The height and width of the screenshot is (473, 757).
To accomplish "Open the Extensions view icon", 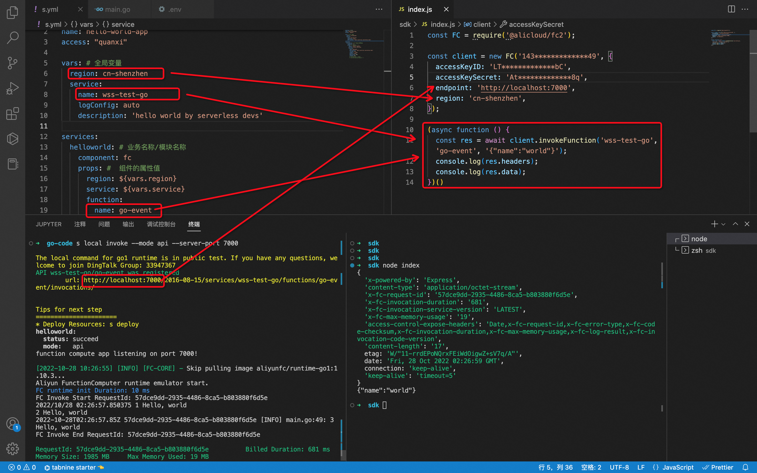I will tap(13, 114).
